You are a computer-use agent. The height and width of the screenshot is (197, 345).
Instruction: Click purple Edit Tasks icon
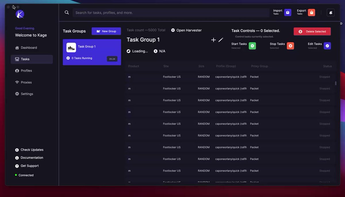tap(327, 46)
